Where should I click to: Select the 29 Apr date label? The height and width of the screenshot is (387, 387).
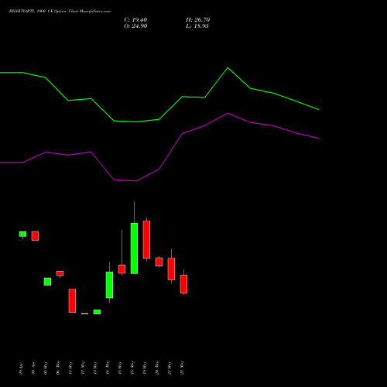21,368
